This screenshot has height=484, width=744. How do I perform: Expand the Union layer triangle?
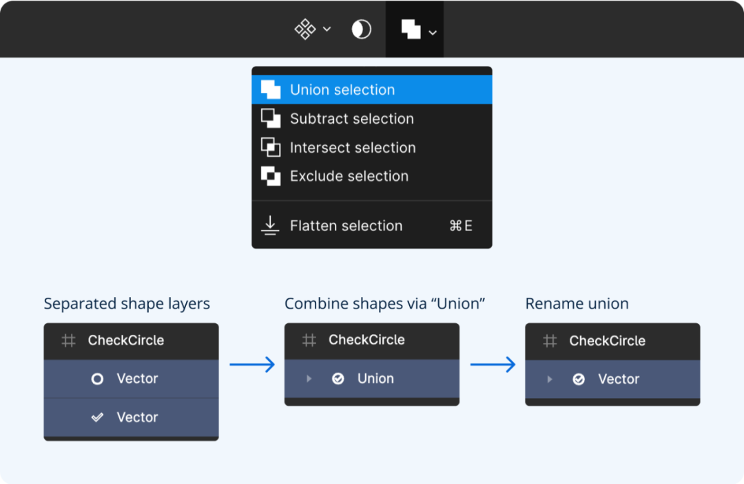click(309, 378)
